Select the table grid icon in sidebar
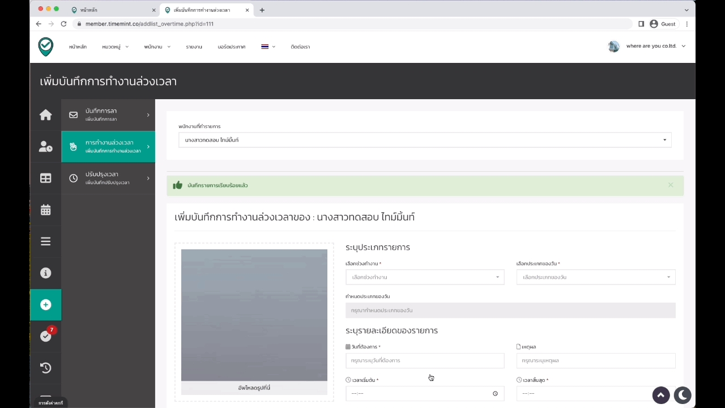 pos(45,178)
